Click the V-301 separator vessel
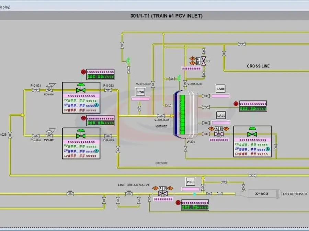Screen dimensions: 309x231 click(186, 114)
